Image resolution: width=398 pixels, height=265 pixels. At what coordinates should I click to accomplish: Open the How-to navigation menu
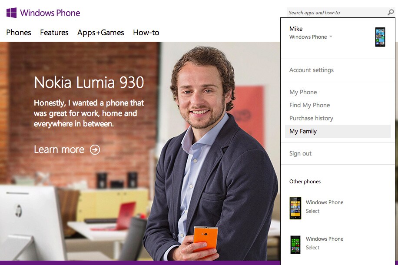tap(146, 33)
